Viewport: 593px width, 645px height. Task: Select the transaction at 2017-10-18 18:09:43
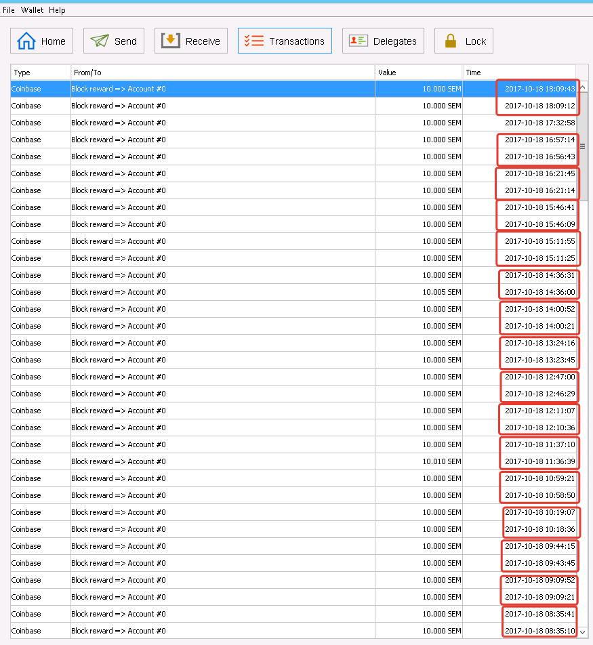[x=293, y=89]
